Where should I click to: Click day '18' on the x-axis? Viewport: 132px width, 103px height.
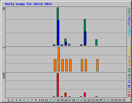(73, 100)
